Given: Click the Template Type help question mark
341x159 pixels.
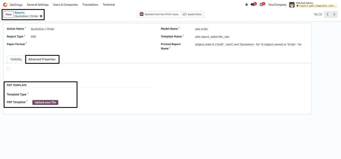Looking at the screenshot, I should tap(28, 94).
